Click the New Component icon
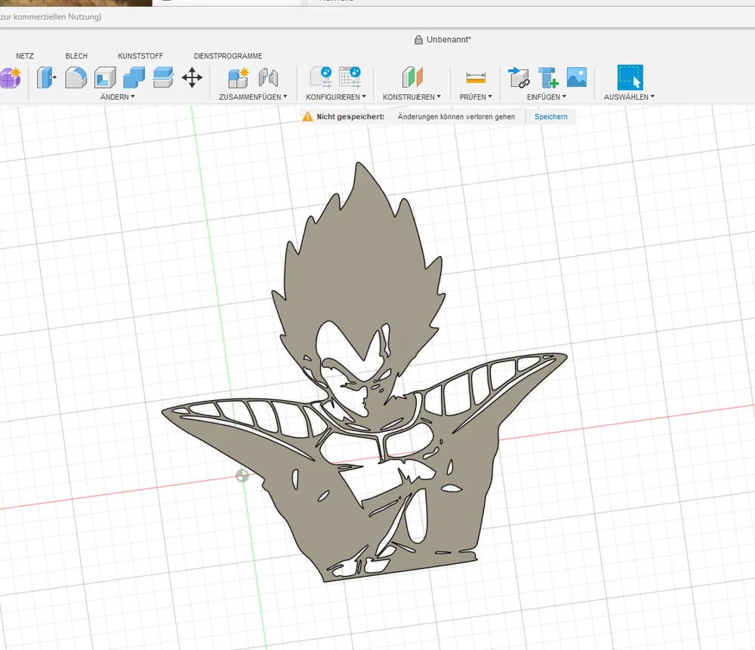755x650 pixels. (x=239, y=78)
